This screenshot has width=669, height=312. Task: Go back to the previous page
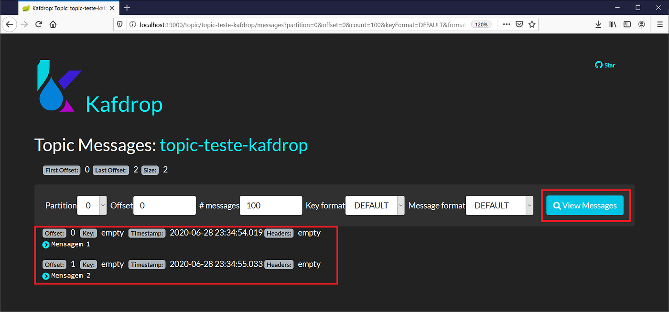pos(10,24)
